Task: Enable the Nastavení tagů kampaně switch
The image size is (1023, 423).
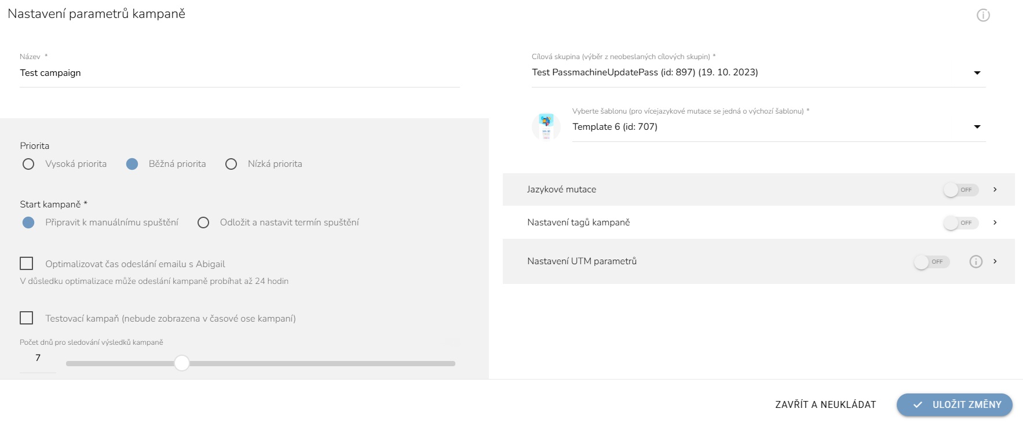Action: pos(961,223)
